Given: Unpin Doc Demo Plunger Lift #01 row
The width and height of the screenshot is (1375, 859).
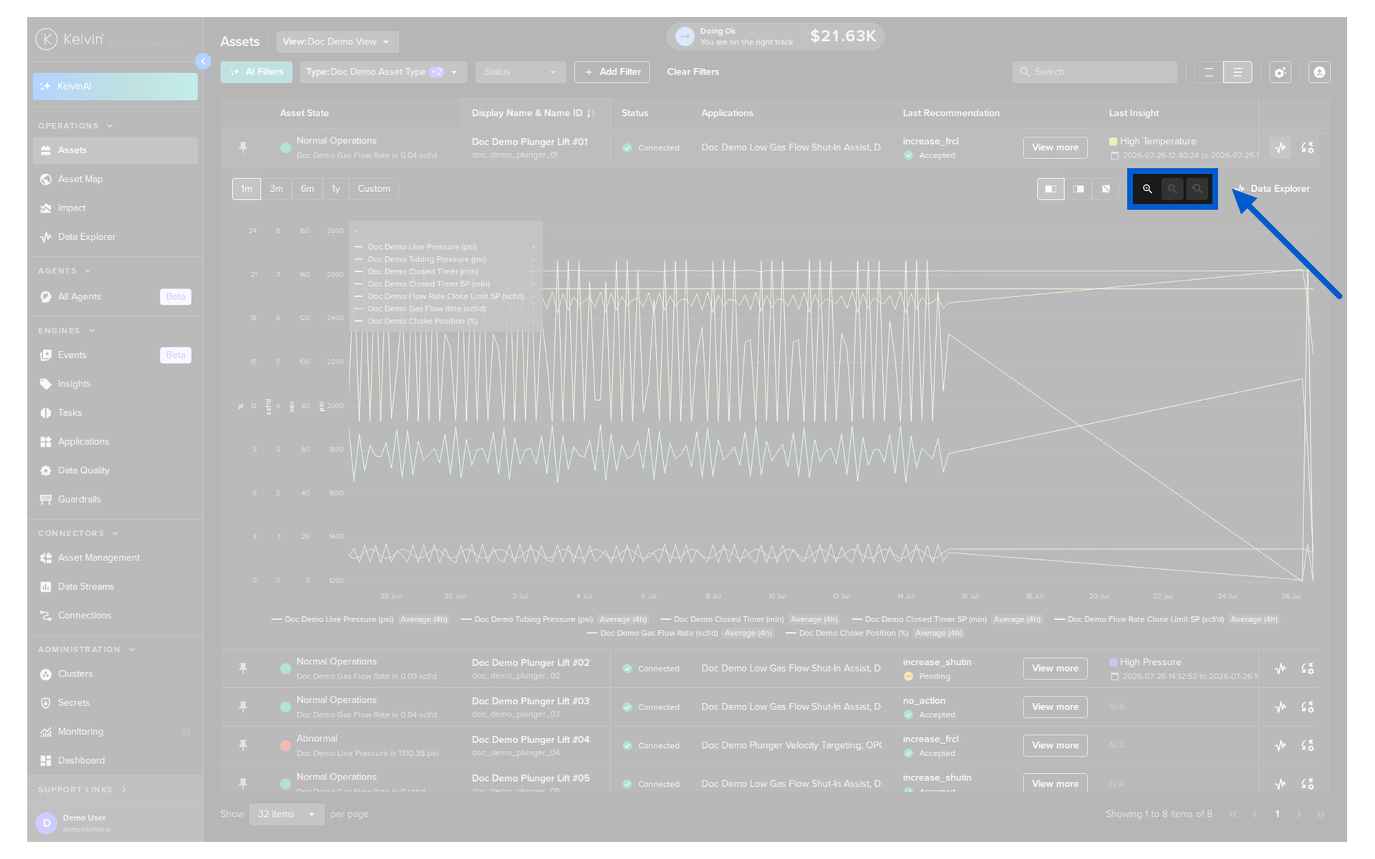Looking at the screenshot, I should coord(243,147).
